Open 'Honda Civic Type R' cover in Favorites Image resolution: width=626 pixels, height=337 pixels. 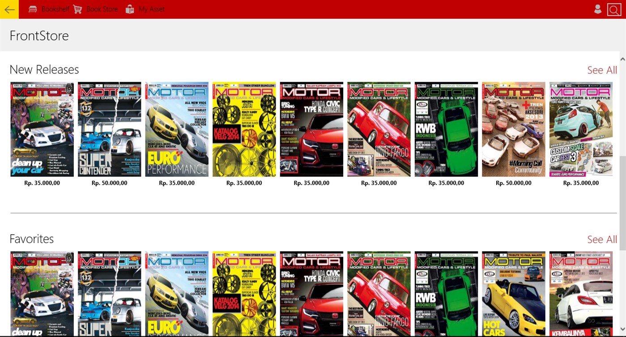click(x=311, y=294)
